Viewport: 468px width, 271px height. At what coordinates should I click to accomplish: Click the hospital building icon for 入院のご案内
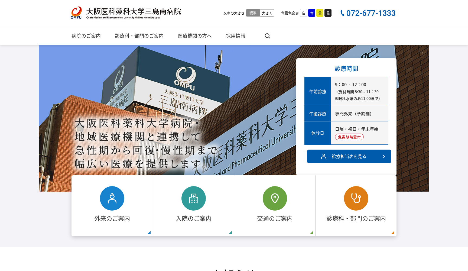193,198
